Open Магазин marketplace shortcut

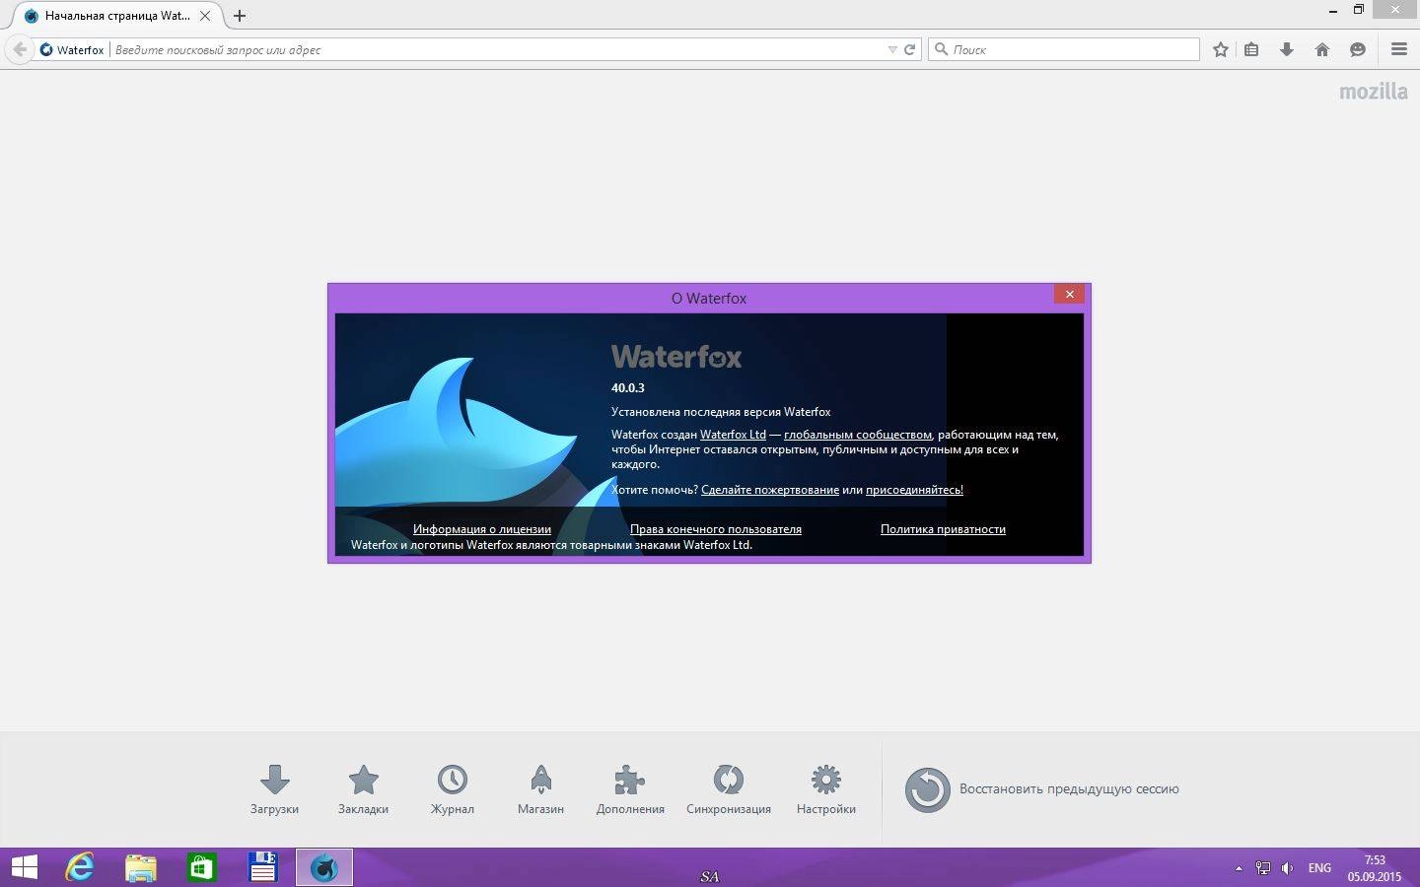click(x=540, y=789)
